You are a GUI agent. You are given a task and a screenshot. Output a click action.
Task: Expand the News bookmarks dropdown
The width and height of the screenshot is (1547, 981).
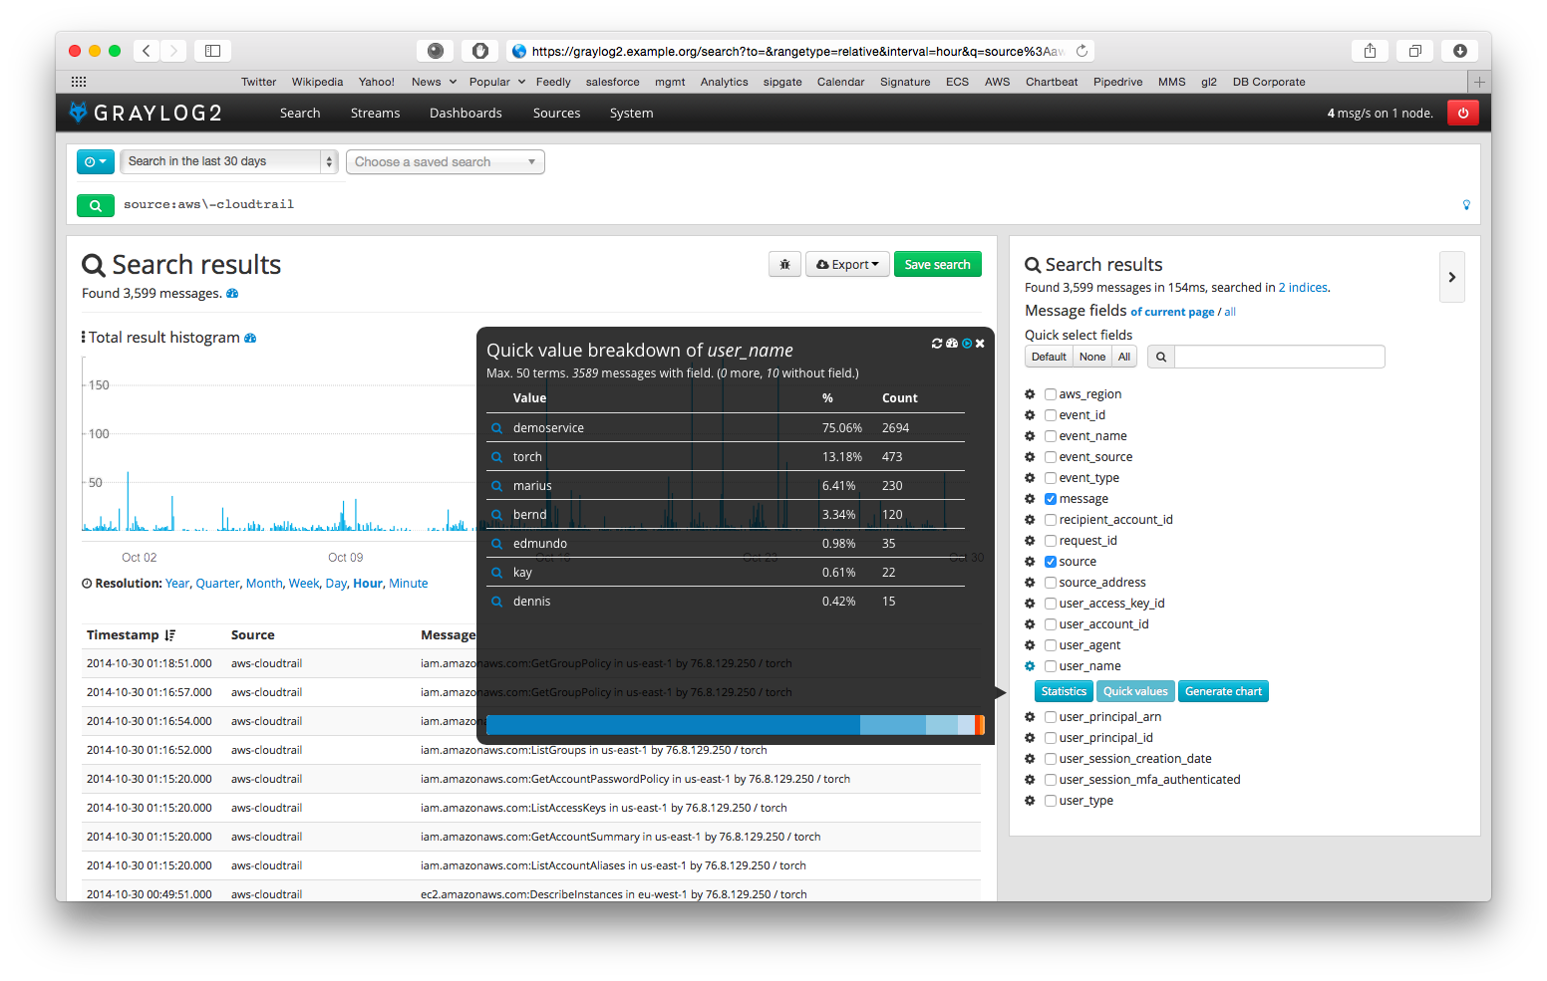tap(434, 83)
